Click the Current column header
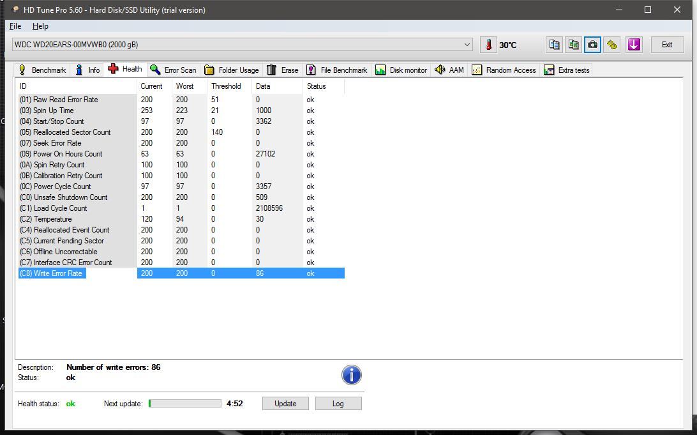Screen dimensions: 697x435 click(154, 86)
